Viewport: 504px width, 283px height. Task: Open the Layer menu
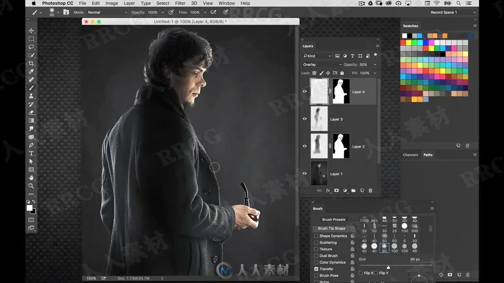(129, 3)
